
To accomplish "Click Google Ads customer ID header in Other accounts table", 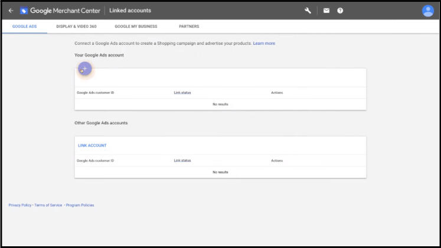I will point(95,160).
